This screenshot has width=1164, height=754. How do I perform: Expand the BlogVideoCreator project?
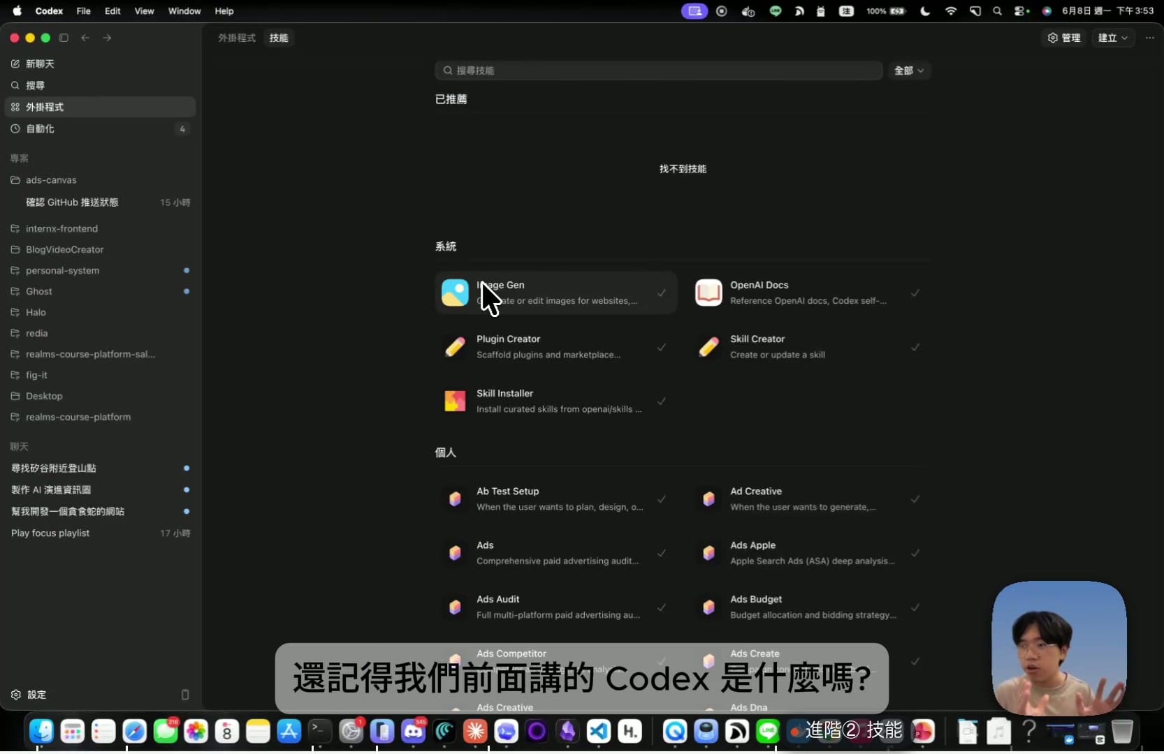(x=100, y=249)
